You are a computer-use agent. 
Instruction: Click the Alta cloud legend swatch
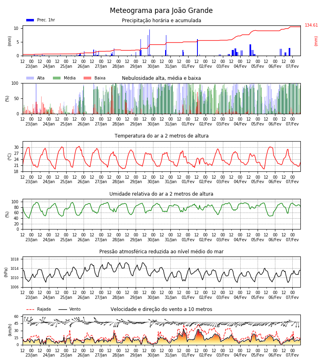tap(30, 78)
